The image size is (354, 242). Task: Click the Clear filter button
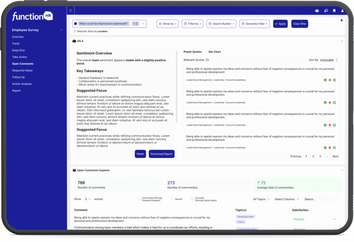click(x=300, y=24)
